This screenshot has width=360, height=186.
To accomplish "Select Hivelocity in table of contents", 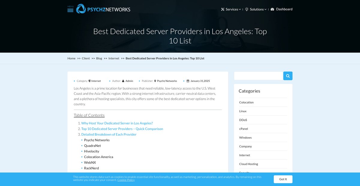I will (x=91, y=151).
